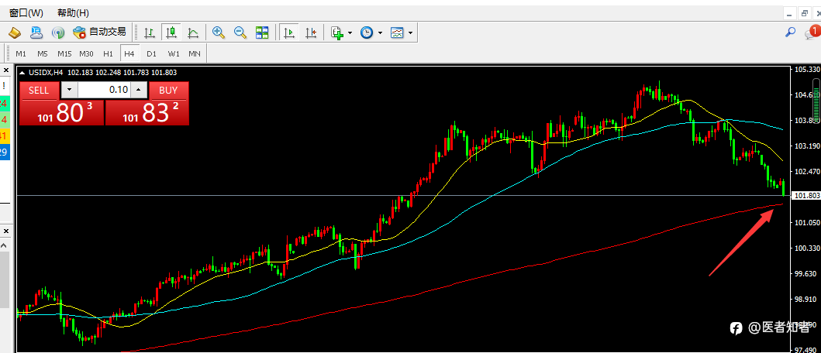Click the 0.10 volume input field

(104, 90)
